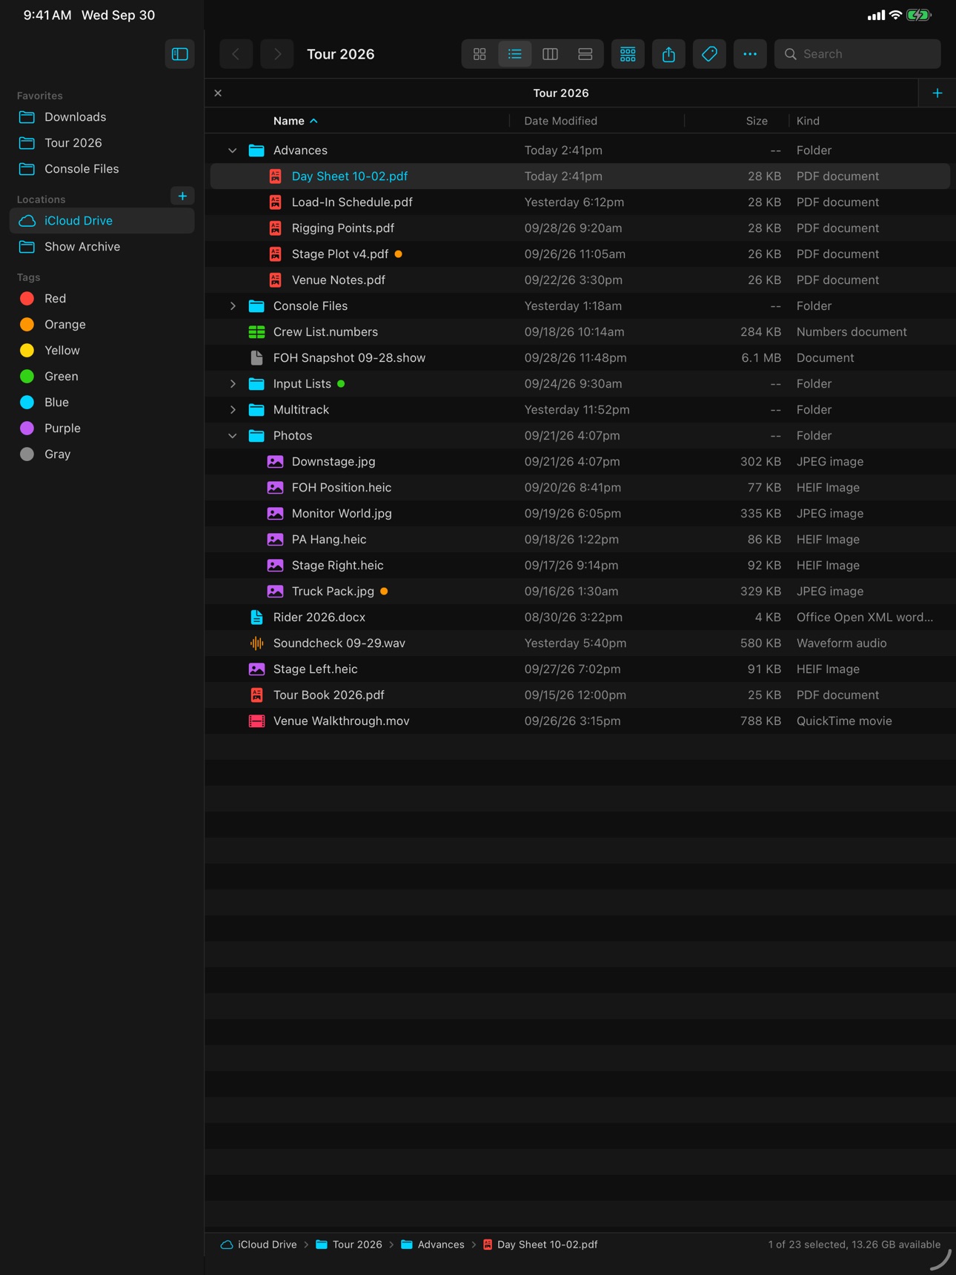Screen dimensions: 956x1275
Task: Select the Rider 2026.docx document icon
Action: (x=256, y=617)
